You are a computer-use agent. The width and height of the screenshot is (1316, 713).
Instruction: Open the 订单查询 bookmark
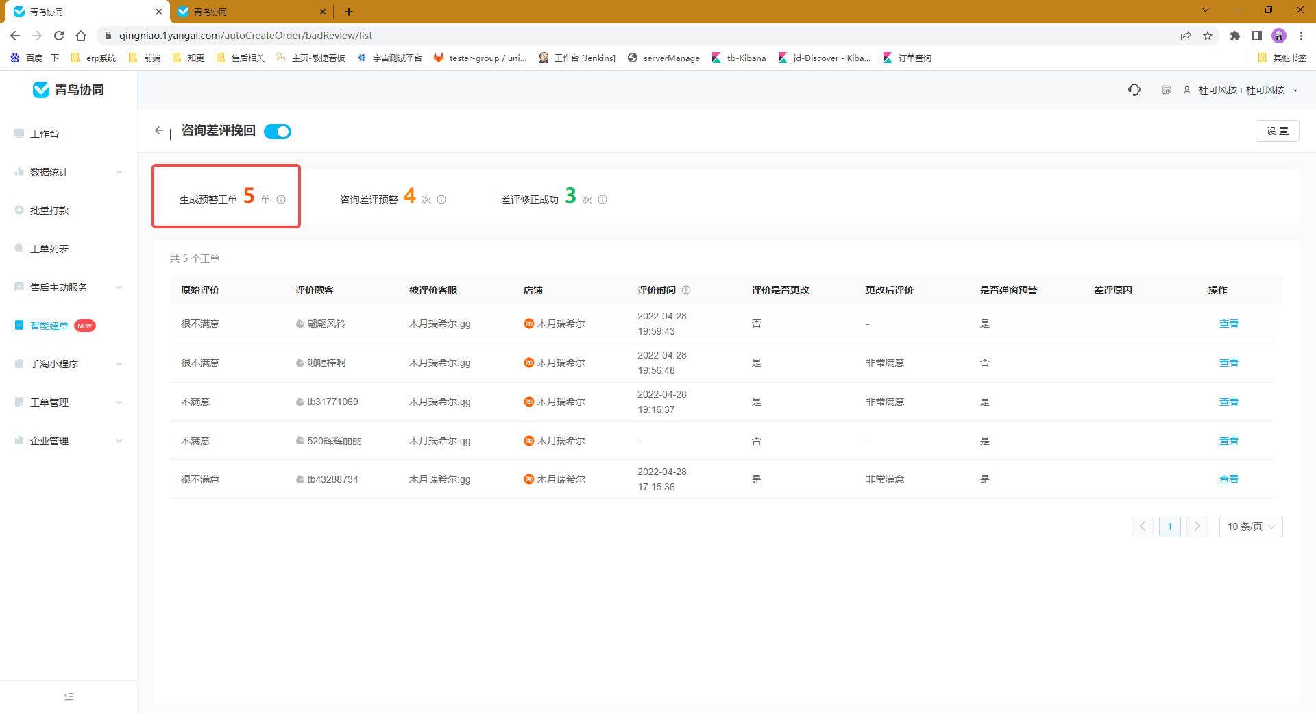tap(907, 58)
